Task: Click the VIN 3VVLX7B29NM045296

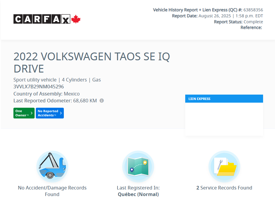Action: [x=38, y=87]
